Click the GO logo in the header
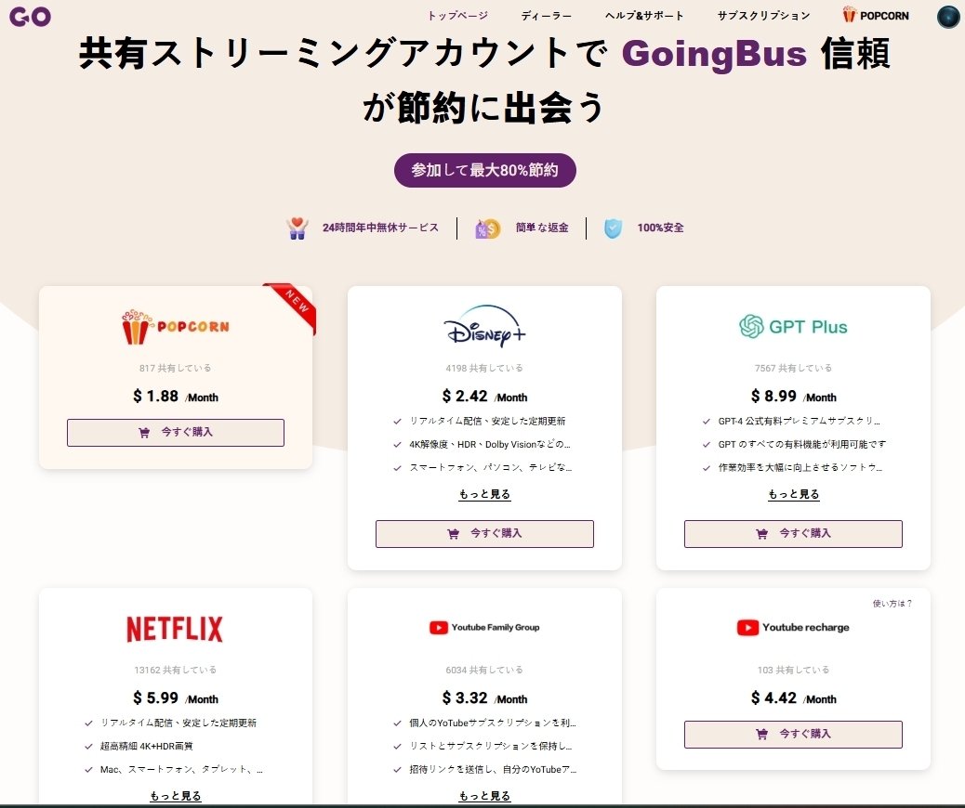 [x=31, y=16]
